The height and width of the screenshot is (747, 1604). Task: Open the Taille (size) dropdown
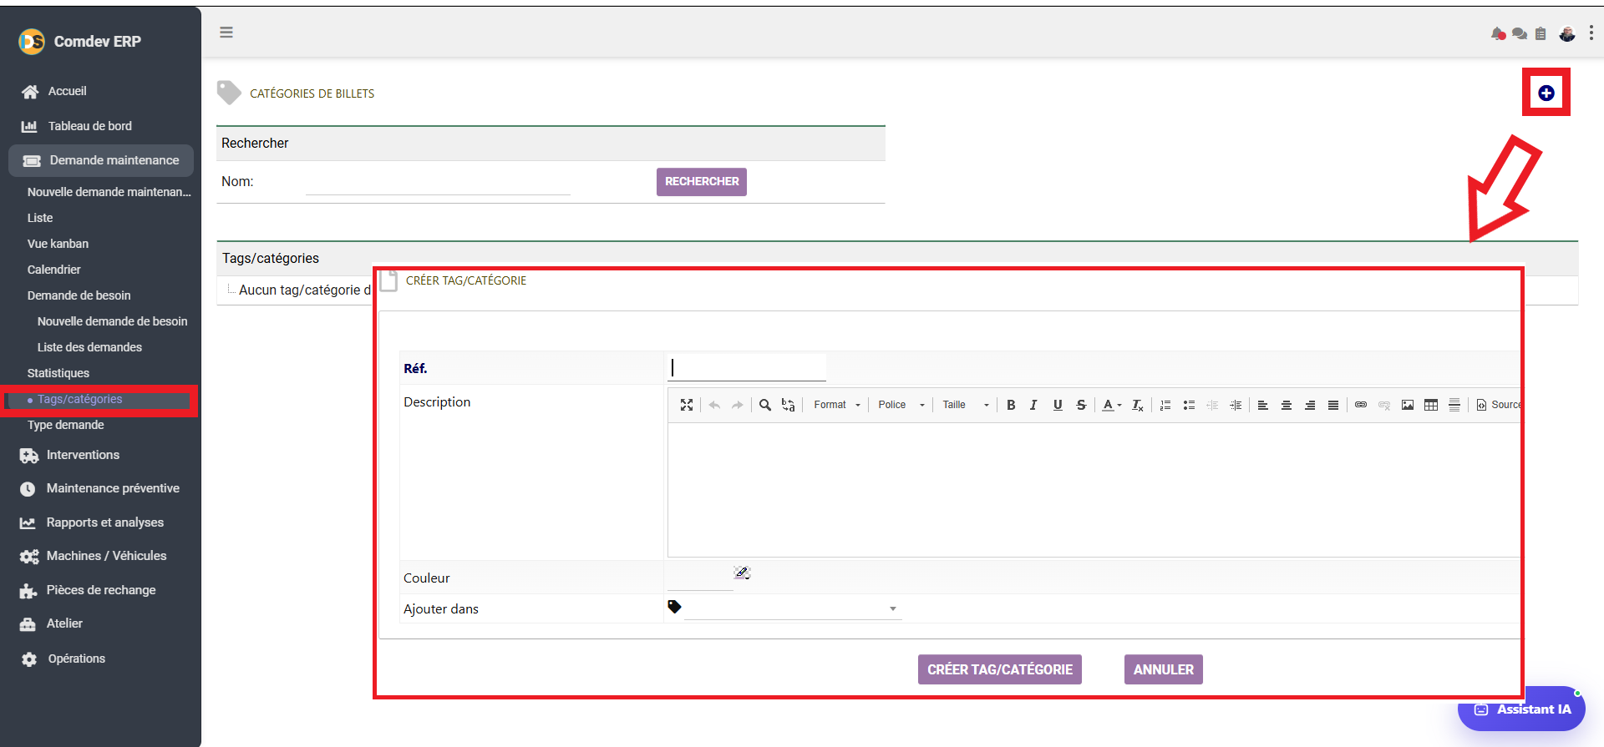(965, 405)
